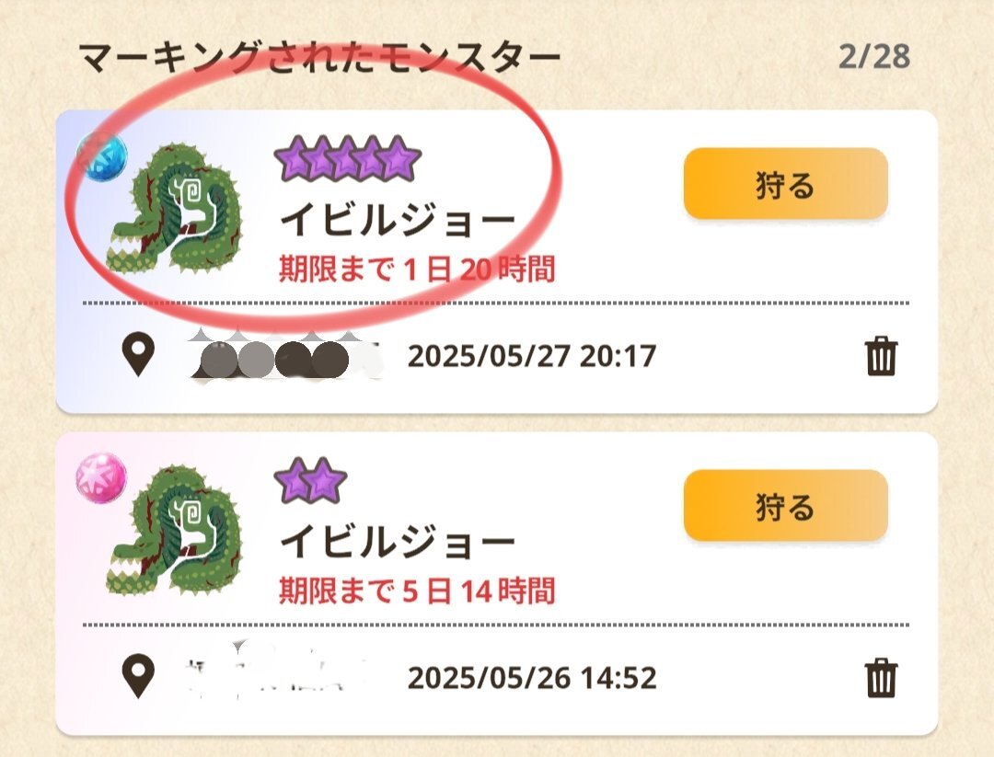
Task: Open the two-star Deviljho monster icon
Action: click(x=175, y=531)
